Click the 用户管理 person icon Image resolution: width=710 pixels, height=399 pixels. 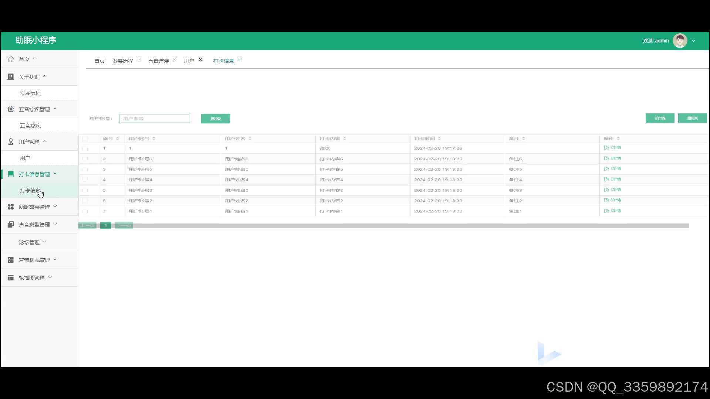(11, 141)
